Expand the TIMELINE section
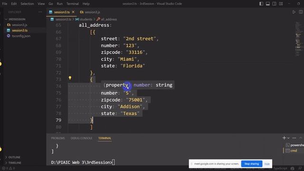The width and height of the screenshot is (304, 171). point(15,162)
